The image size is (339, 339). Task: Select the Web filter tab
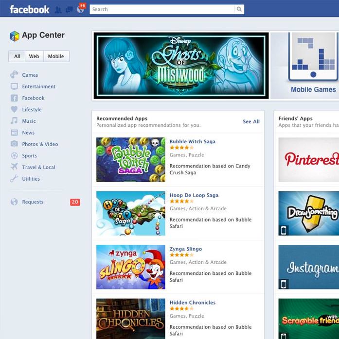pos(34,56)
